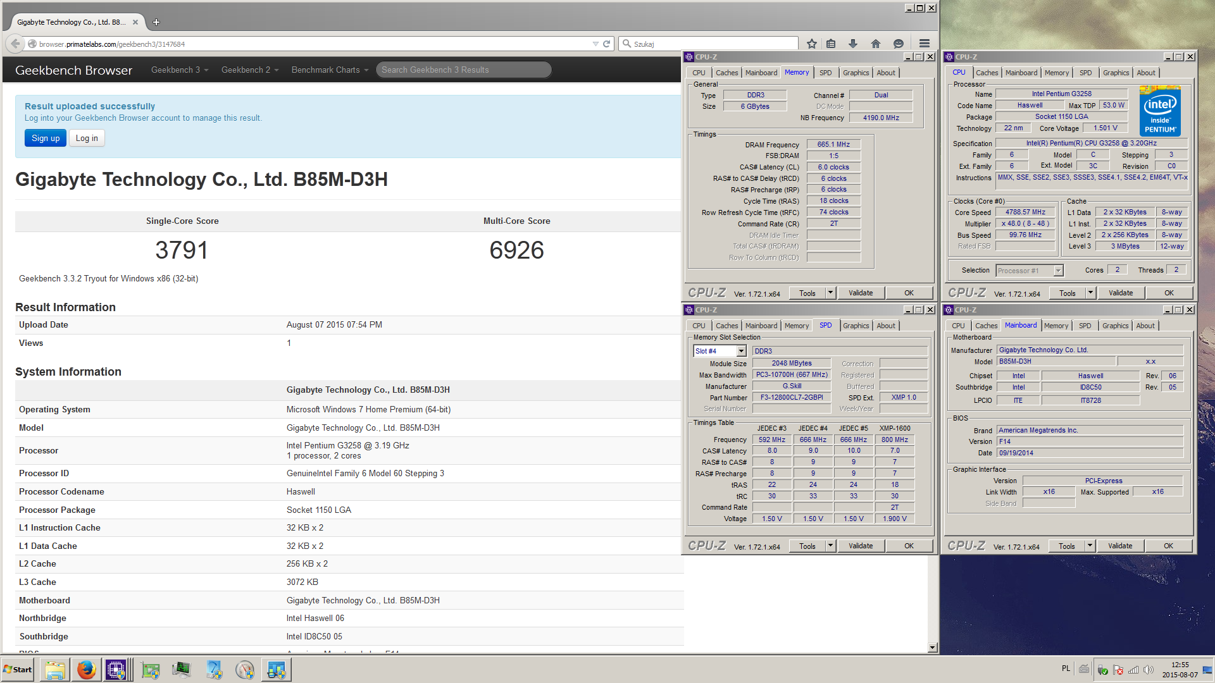Click Validate in Memory CPU-Z window
The image size is (1215, 683).
point(861,293)
